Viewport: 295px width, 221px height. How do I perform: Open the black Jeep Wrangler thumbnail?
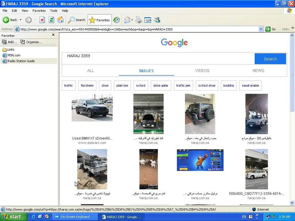[x=200, y=114]
